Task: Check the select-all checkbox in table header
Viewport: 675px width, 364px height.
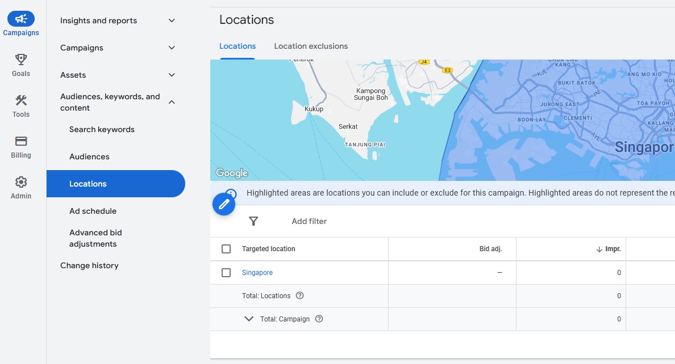Action: (226, 249)
